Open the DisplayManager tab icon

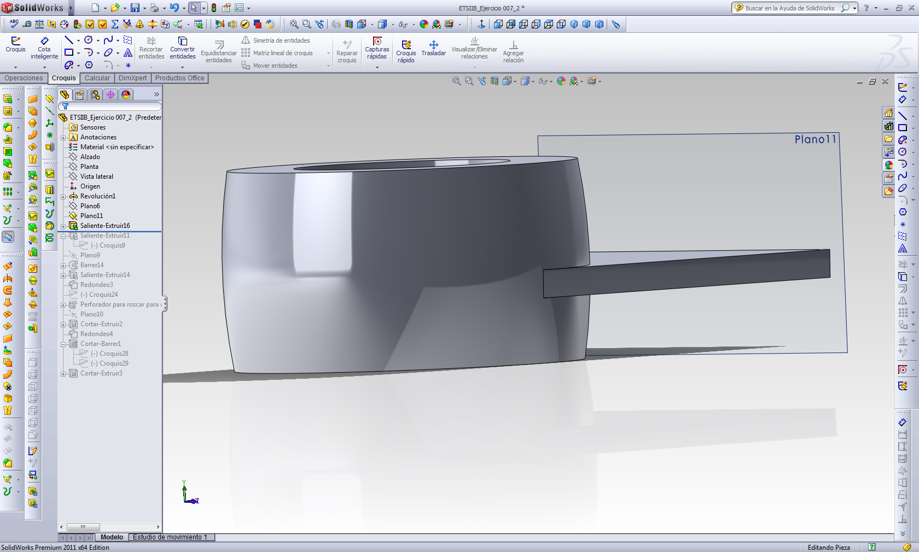click(x=126, y=95)
